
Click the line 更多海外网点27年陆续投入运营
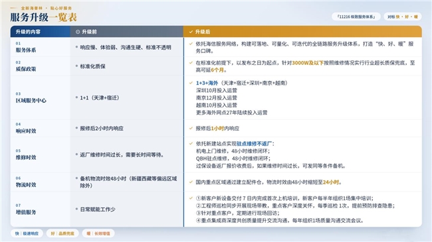[231, 113]
